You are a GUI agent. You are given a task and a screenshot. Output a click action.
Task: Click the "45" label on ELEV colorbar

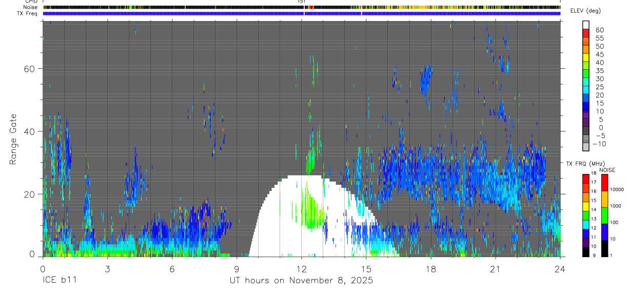tap(599, 54)
